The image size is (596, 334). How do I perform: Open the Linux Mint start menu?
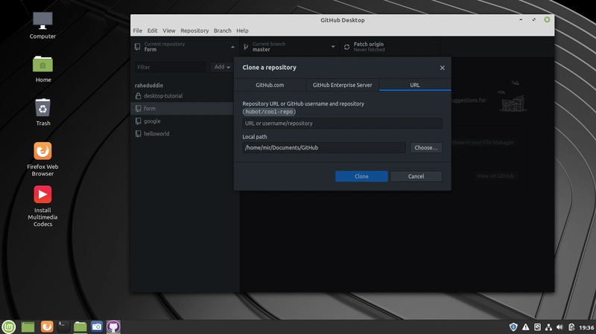(x=9, y=327)
